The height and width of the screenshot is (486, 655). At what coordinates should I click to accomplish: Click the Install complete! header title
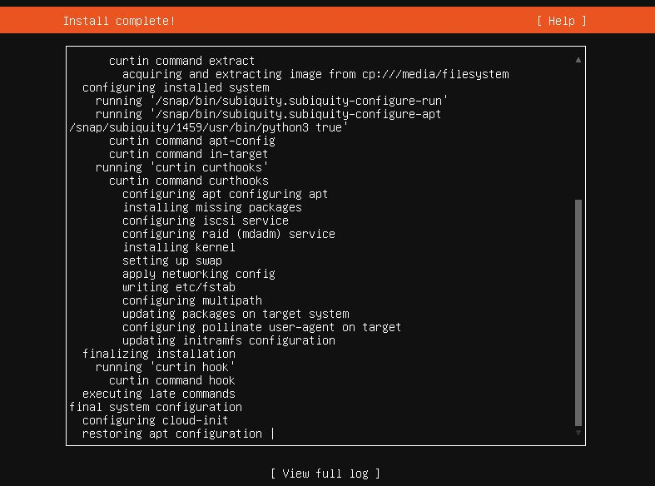coord(119,21)
